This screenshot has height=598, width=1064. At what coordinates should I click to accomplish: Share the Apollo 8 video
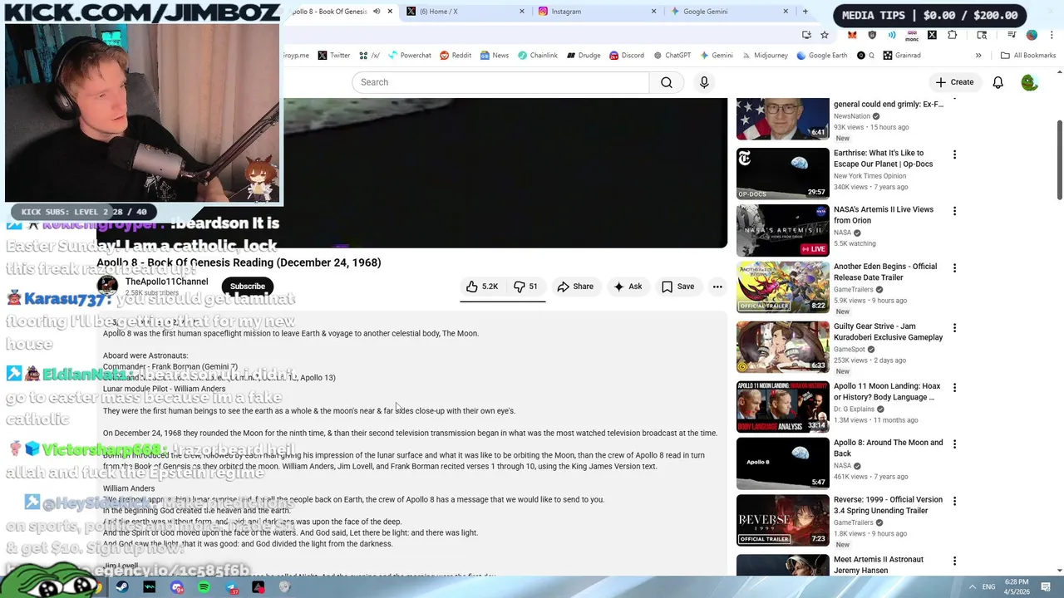pos(575,287)
